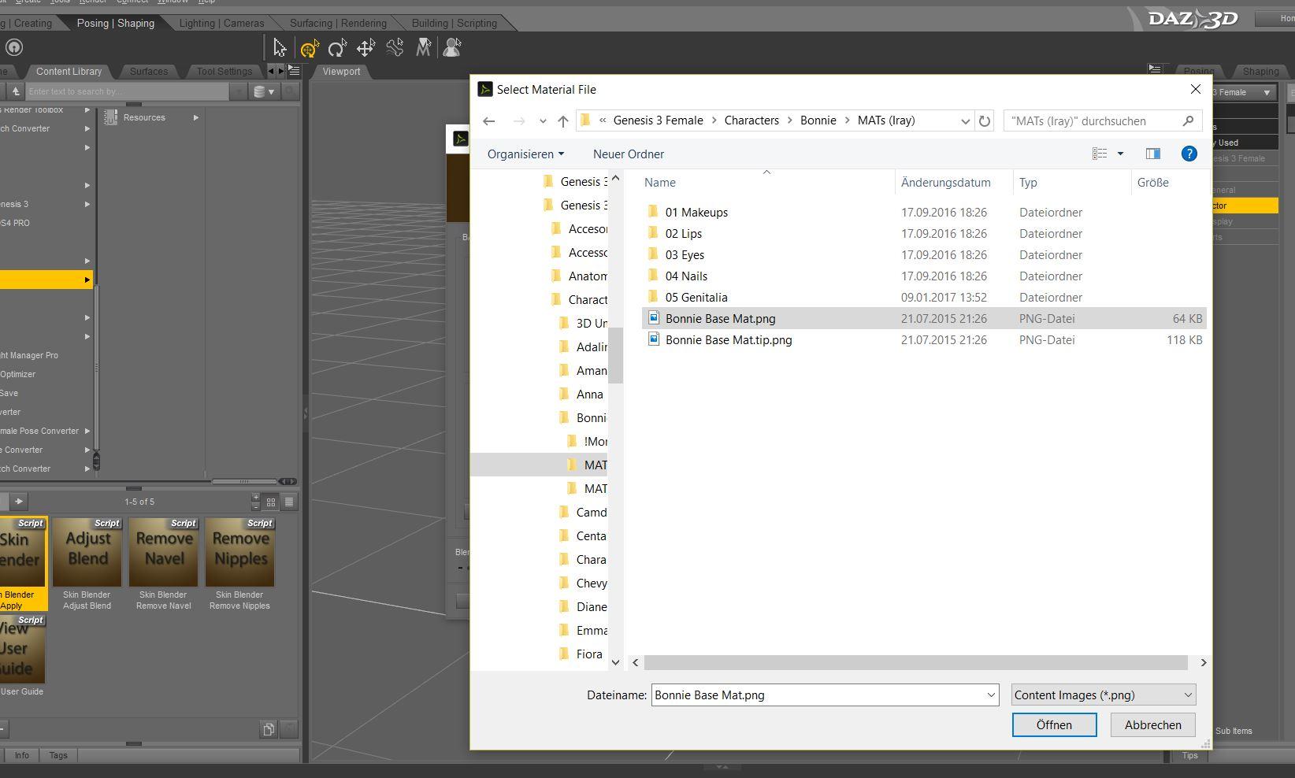Select the bone-shaped tool icon
Screen dimensions: 1295x778
pos(395,48)
